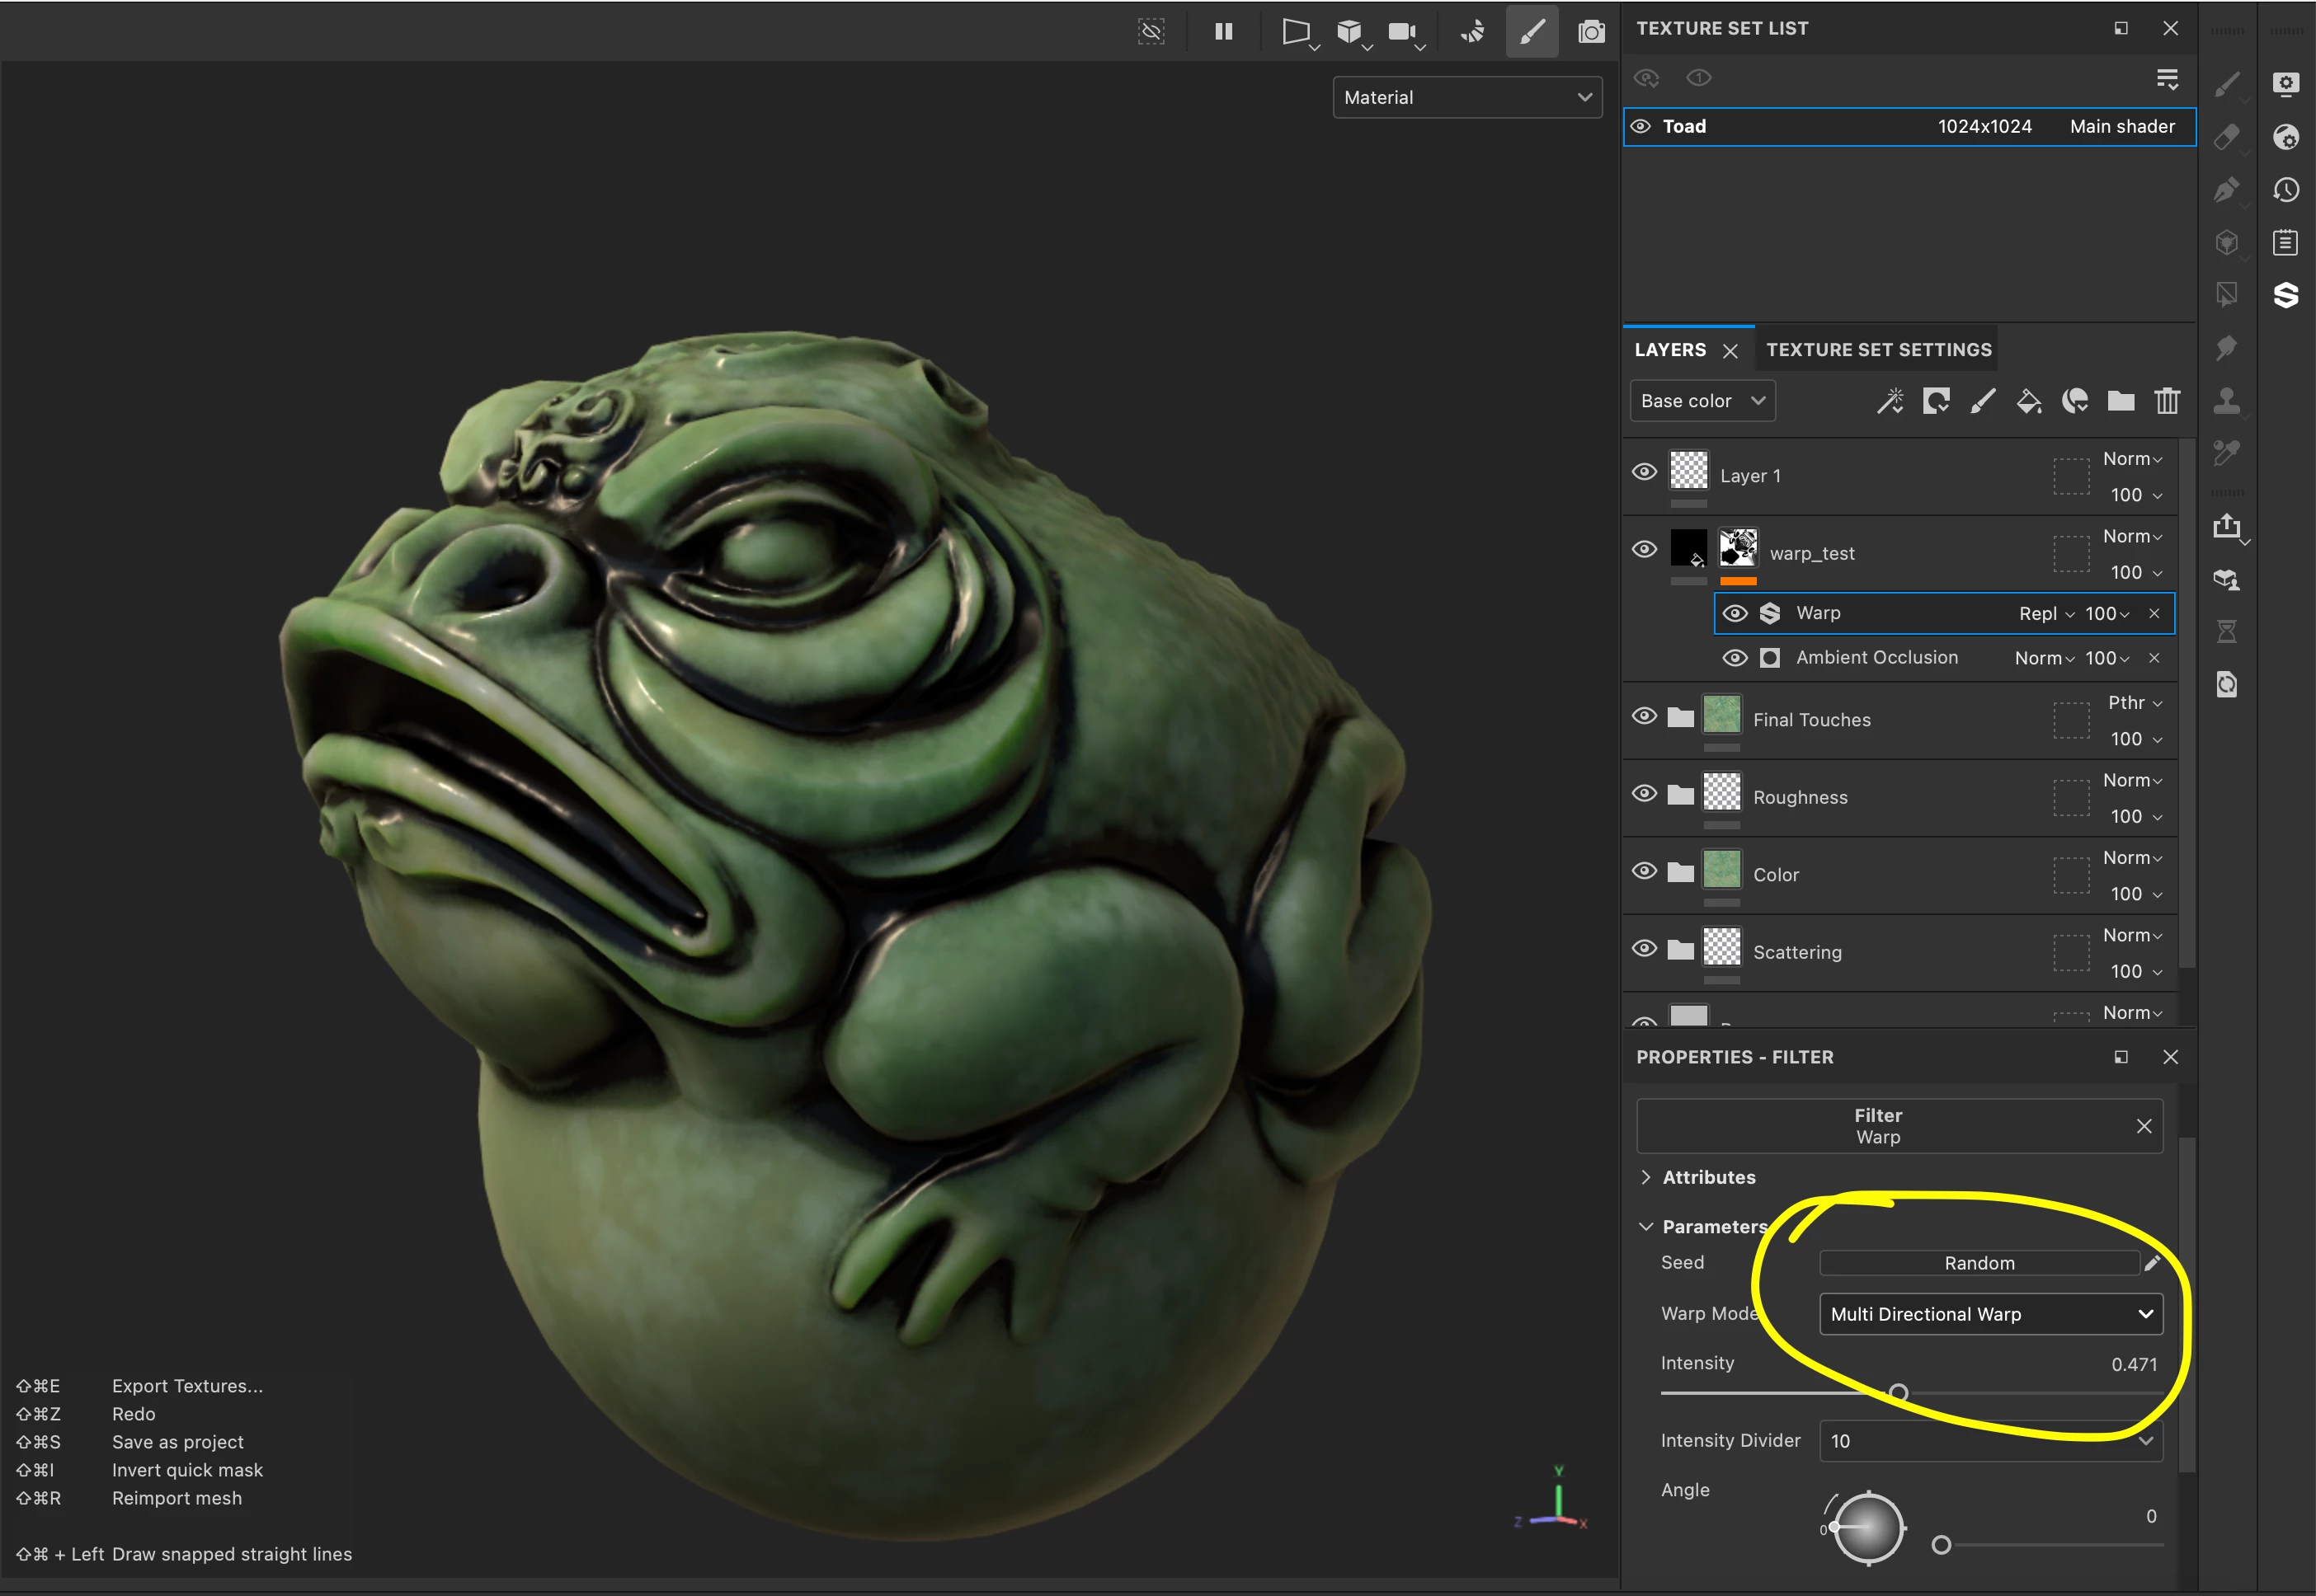The height and width of the screenshot is (1596, 2316).
Task: Switch to Texture Set Settings tab
Action: click(1878, 350)
